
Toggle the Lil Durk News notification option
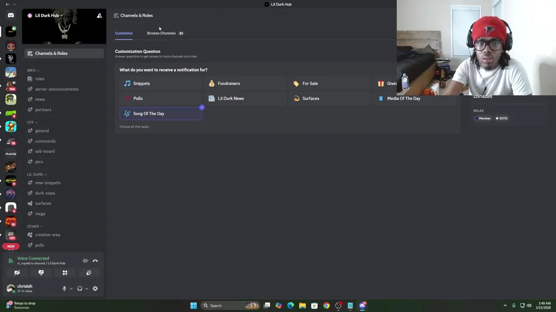tap(245, 98)
